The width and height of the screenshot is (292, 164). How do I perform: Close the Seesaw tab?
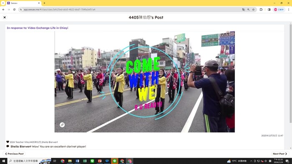pyautogui.click(x=39, y=3)
